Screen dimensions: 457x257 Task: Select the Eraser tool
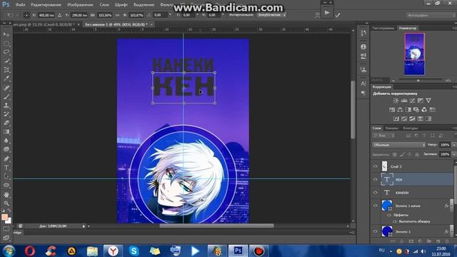coord(6,123)
